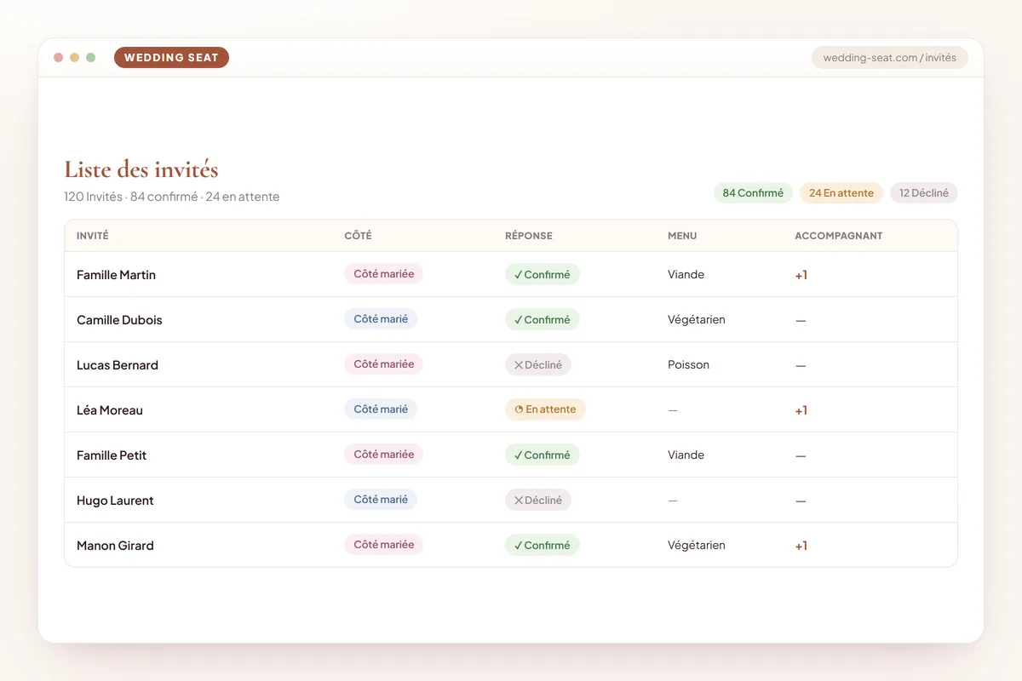Click Côté marié tag for Léa Moreau

pos(381,409)
